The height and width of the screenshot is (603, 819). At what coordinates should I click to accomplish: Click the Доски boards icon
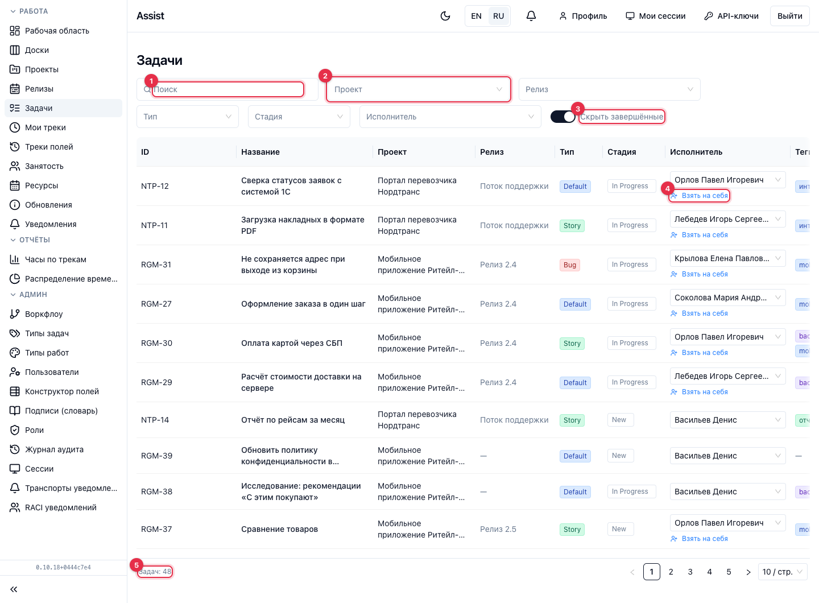15,50
